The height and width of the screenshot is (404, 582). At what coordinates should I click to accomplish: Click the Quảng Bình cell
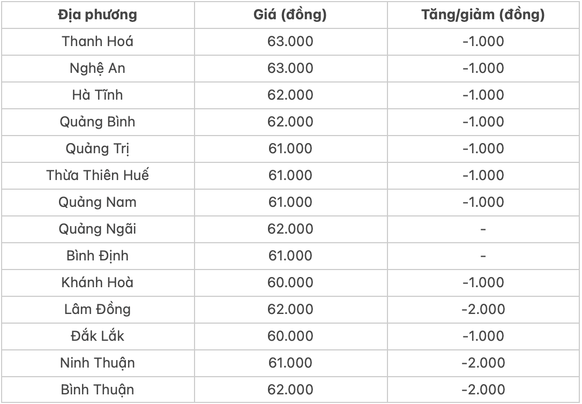click(x=97, y=122)
